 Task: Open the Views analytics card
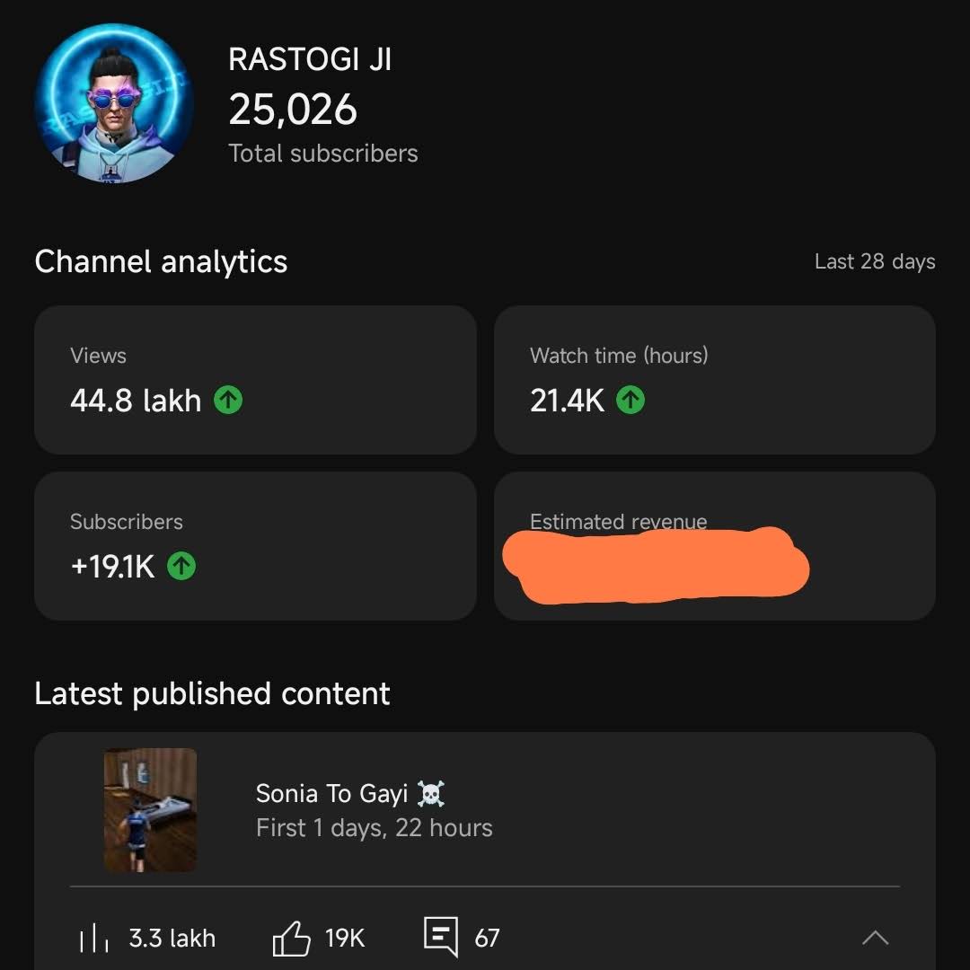pos(255,380)
